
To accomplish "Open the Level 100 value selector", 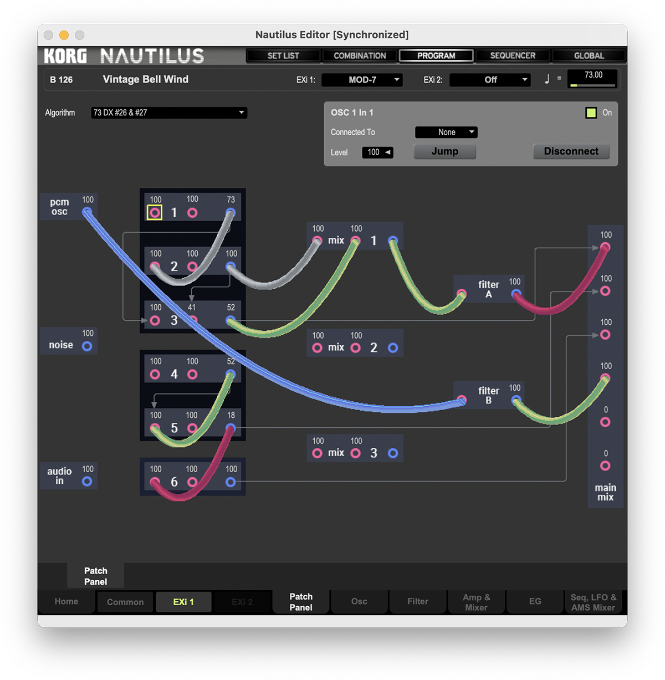I will (x=377, y=152).
